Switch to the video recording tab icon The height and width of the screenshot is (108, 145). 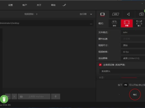click(x=102, y=14)
